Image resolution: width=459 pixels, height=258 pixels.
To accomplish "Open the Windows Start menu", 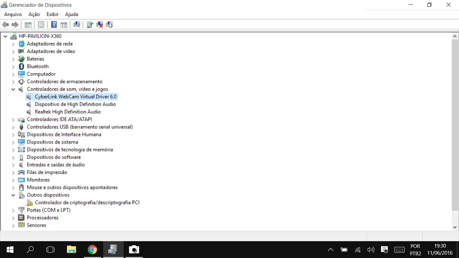I will [x=10, y=250].
